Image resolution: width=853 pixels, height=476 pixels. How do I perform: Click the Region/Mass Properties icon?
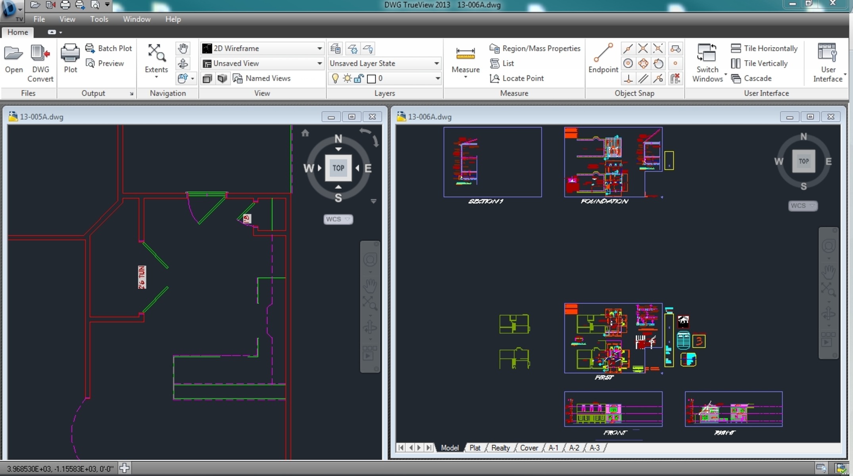pyautogui.click(x=494, y=48)
